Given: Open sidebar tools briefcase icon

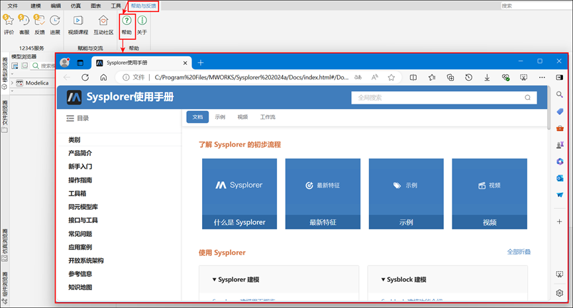Looking at the screenshot, I should pos(560,128).
